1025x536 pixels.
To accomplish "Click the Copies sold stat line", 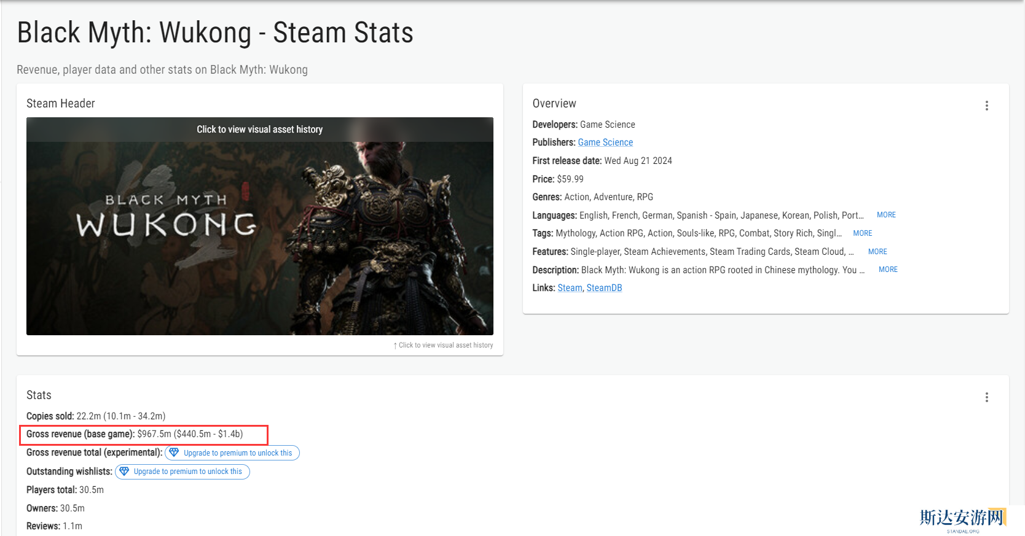I will [x=96, y=416].
